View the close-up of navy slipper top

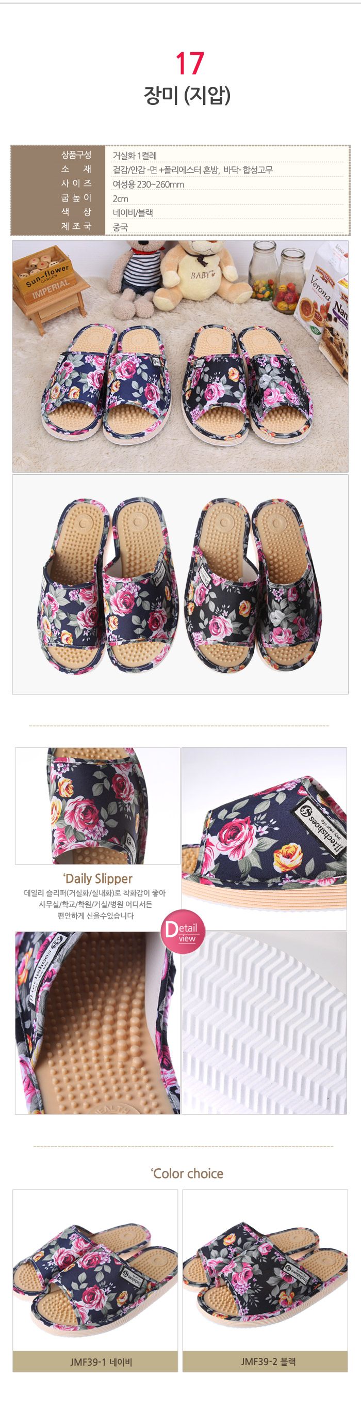tap(97, 806)
